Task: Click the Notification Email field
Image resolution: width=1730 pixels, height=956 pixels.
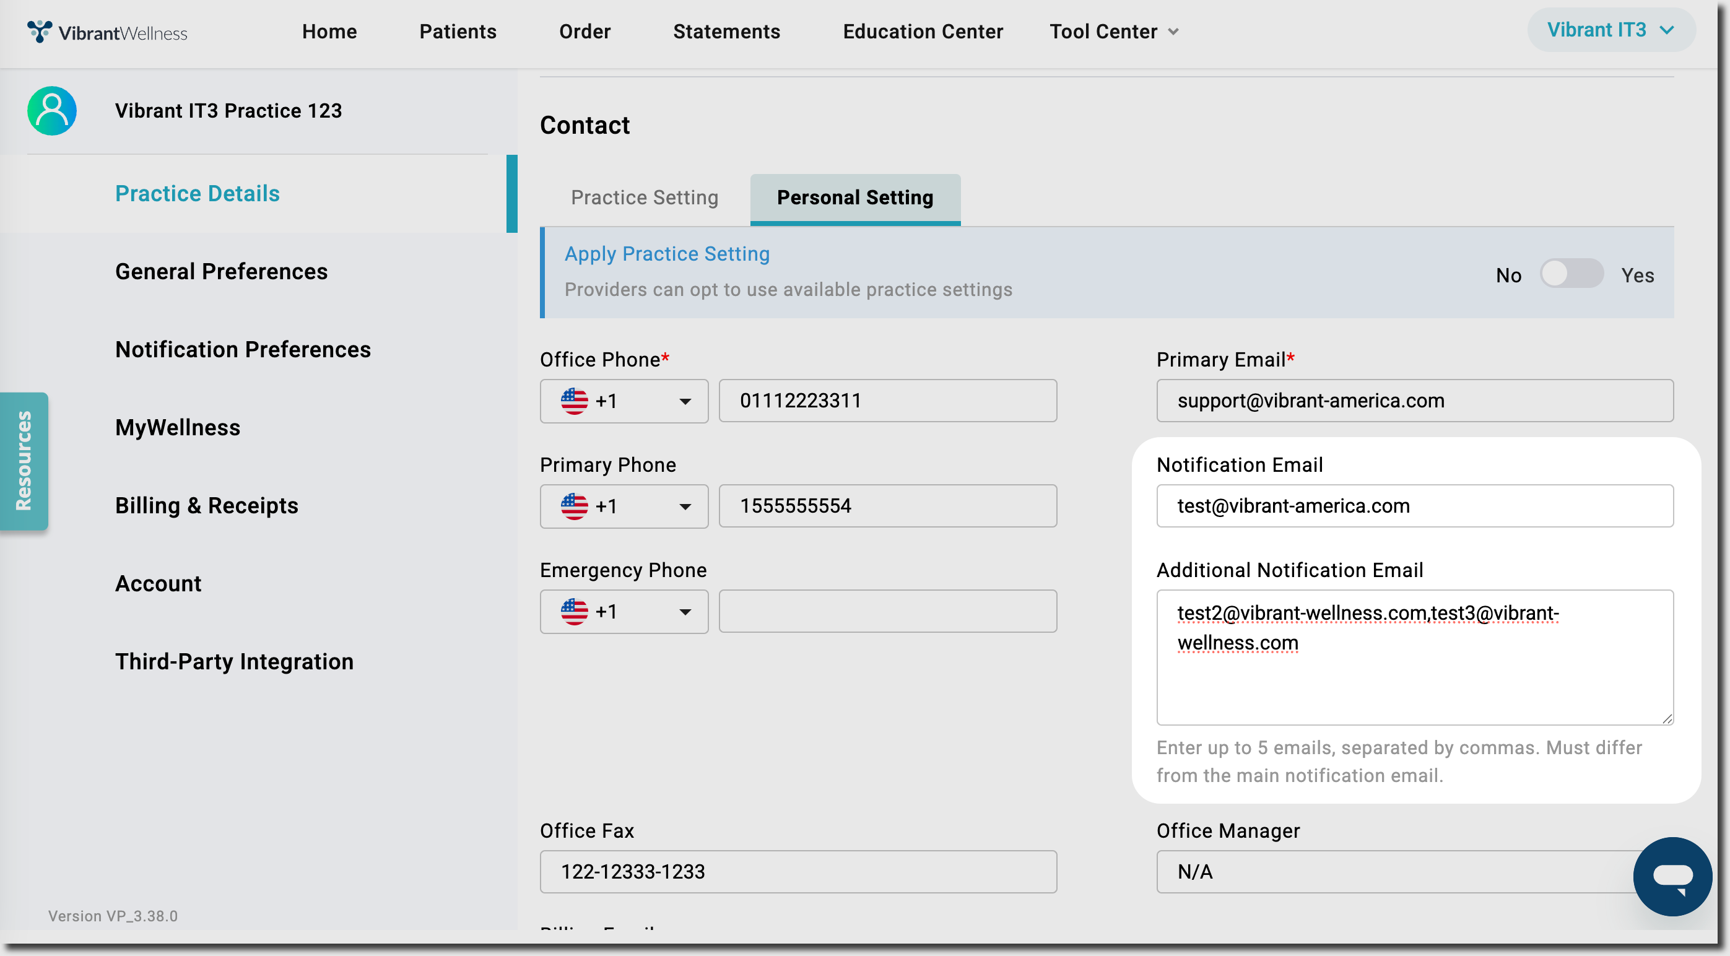Action: 1414,505
